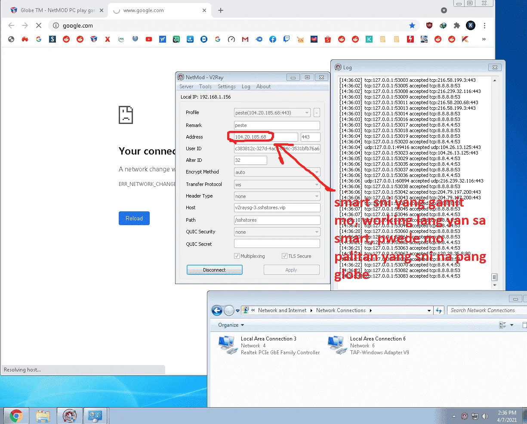Expand the explorer address bar history dropdown
This screenshot has width=527, height=424.
click(x=429, y=310)
